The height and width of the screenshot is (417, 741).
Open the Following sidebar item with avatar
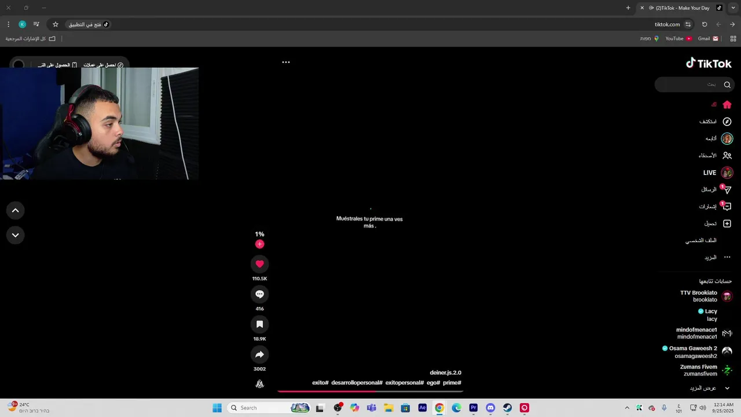coord(718,138)
